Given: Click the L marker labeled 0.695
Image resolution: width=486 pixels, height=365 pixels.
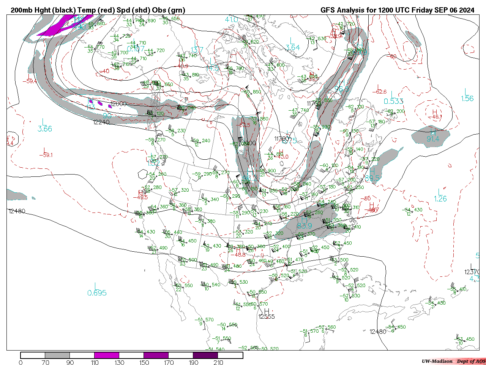Looking at the screenshot, I should tap(95, 286).
